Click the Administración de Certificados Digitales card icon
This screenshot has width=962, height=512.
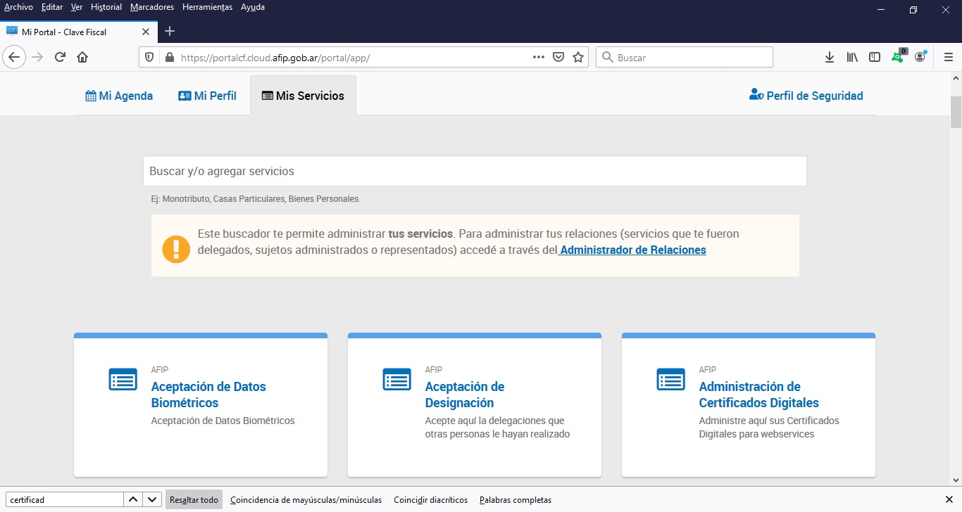tap(670, 379)
